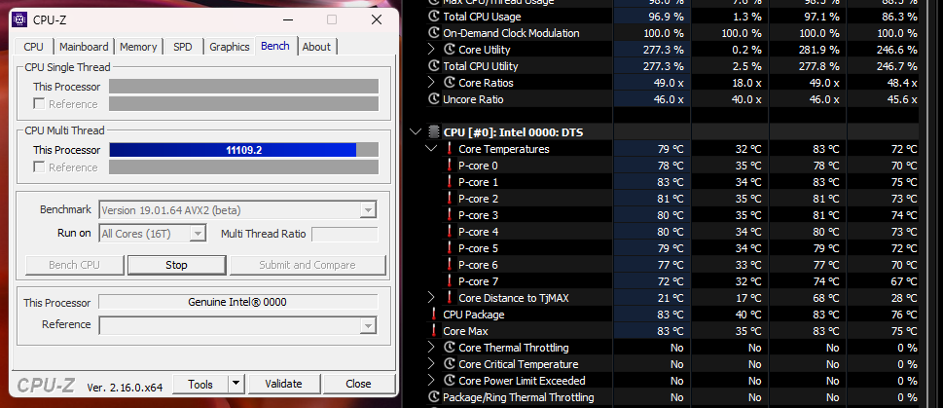Click the clock icon beside Core Utility

point(450,50)
